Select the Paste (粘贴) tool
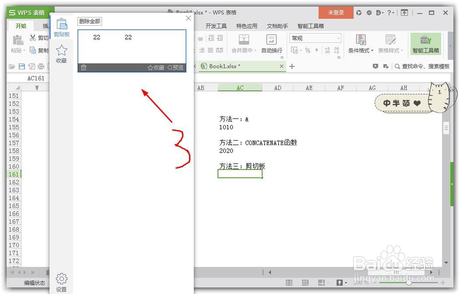Image resolution: width=460 pixels, height=294 pixels. click(x=17, y=44)
